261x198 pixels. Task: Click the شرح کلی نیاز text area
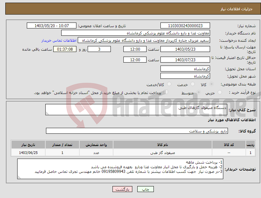click(136, 110)
